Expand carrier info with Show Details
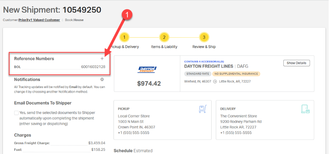The height and width of the screenshot is (154, 329). (x=297, y=63)
